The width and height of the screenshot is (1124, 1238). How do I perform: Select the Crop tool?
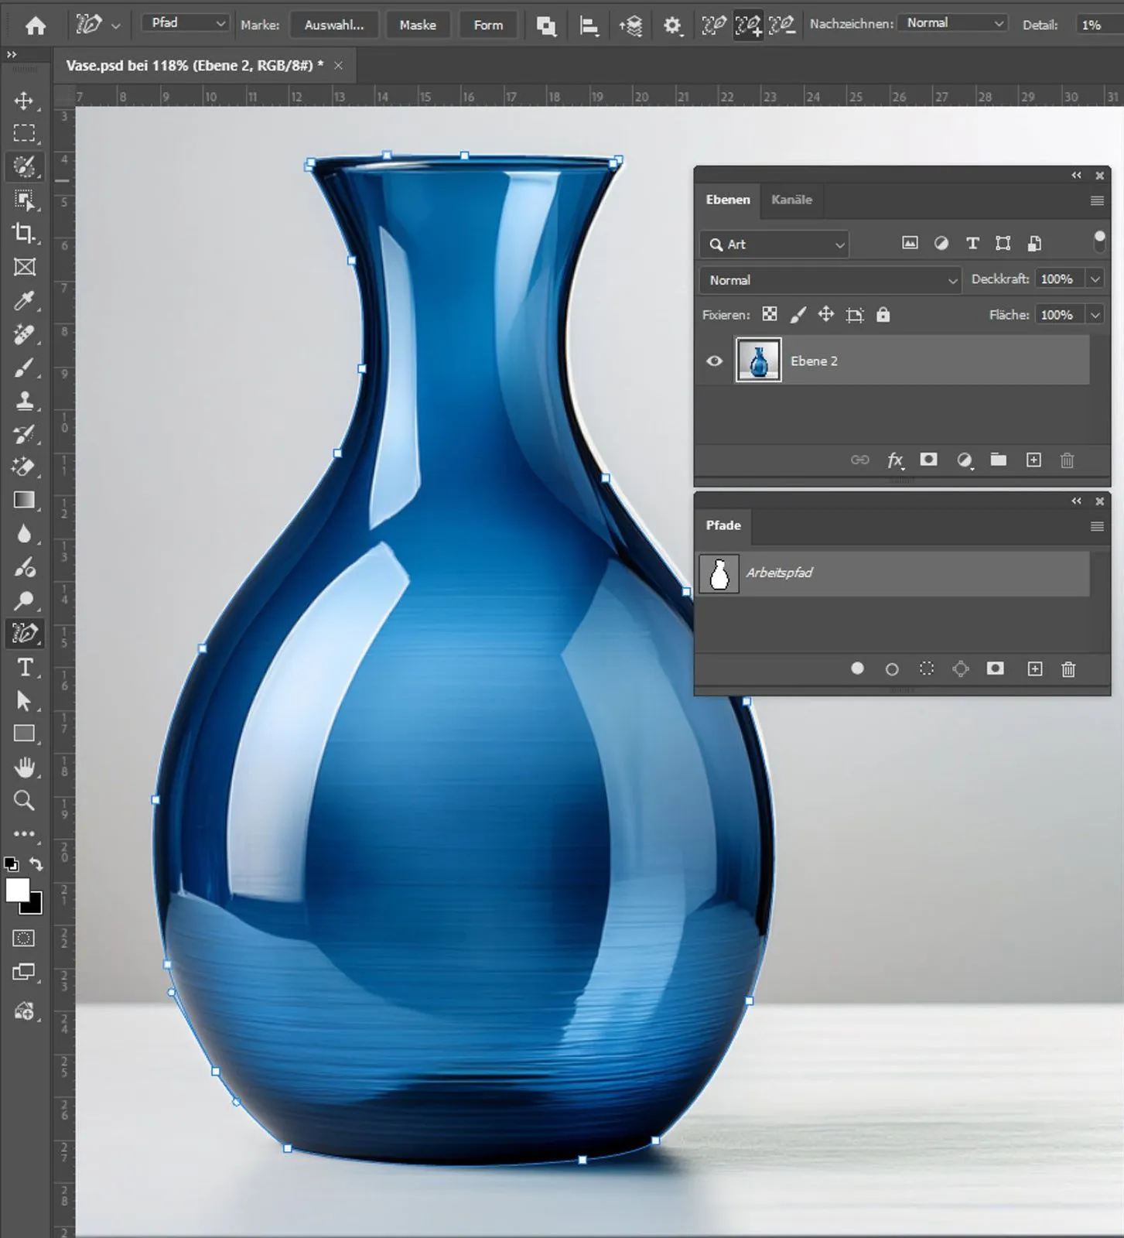(x=24, y=234)
